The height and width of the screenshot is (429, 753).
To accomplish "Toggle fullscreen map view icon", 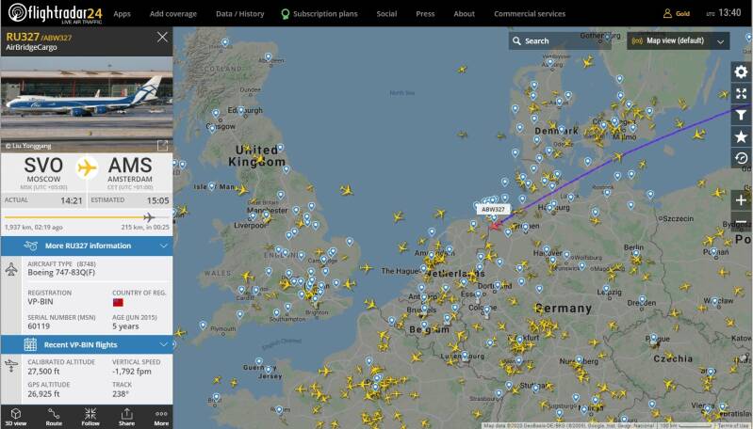I will tap(741, 93).
